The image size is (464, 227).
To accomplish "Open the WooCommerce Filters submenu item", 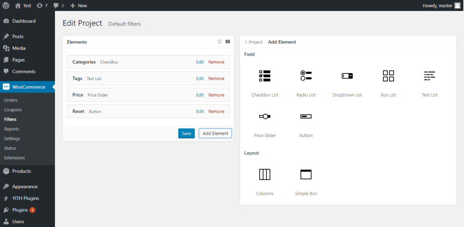I will [10, 119].
